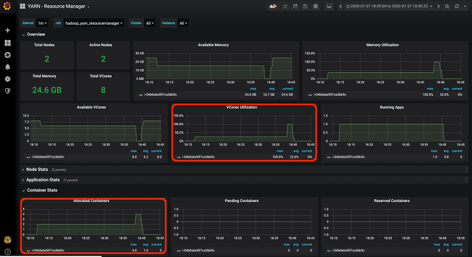Open the Alerting bell icon

tap(8, 67)
